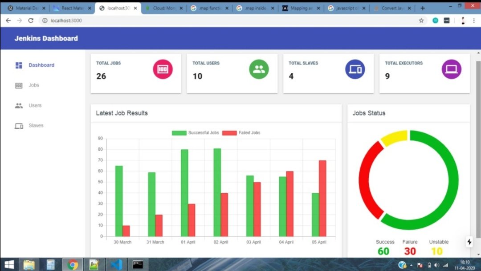Click the yellow unstable segment of the donut chart

[394, 137]
